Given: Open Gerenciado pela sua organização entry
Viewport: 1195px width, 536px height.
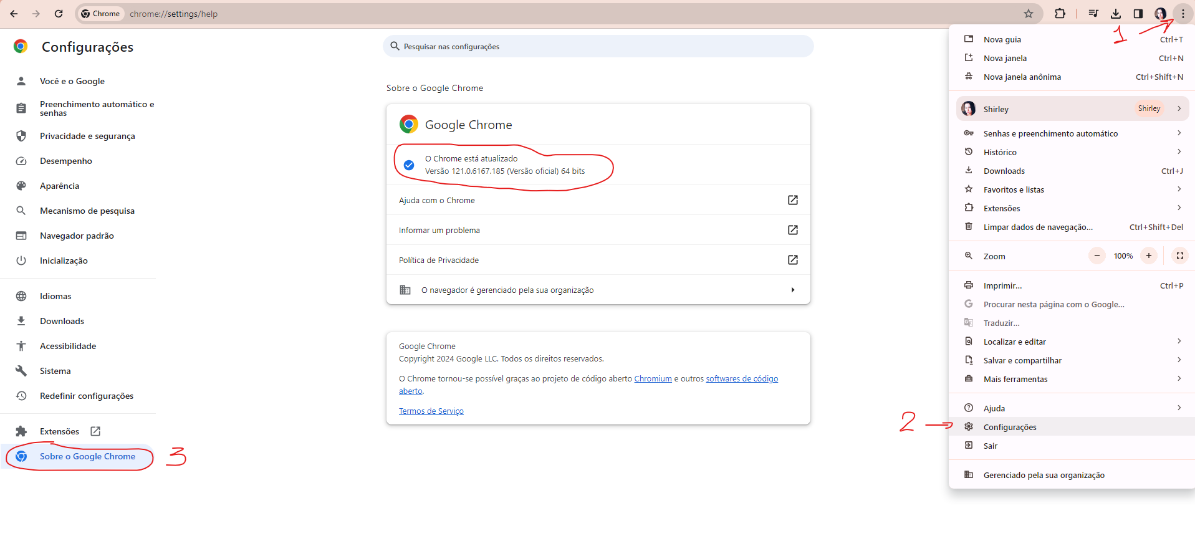Looking at the screenshot, I should (x=1072, y=475).
